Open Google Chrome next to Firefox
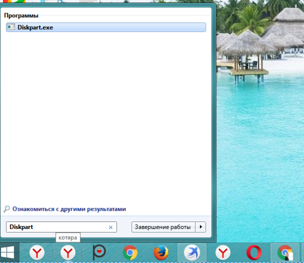Screen dimensions: 304x263 pyautogui.click(x=130, y=252)
